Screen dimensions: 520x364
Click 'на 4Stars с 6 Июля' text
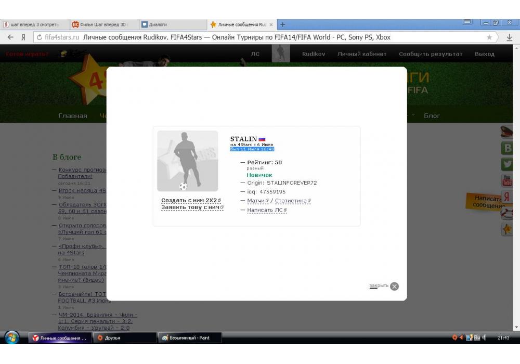click(252, 145)
